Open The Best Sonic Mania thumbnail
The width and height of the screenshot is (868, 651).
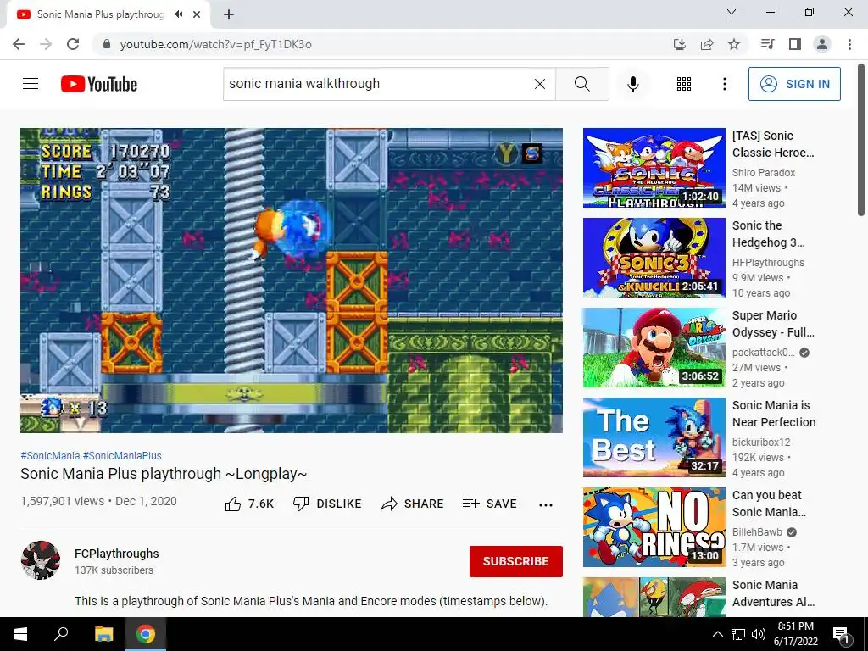654,437
